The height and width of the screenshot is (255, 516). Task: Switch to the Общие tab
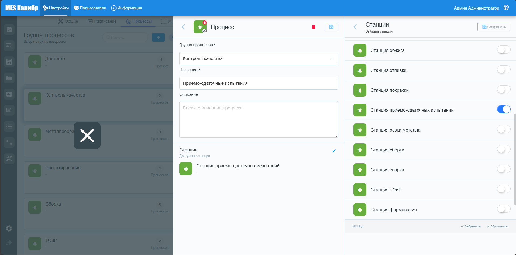(68, 21)
